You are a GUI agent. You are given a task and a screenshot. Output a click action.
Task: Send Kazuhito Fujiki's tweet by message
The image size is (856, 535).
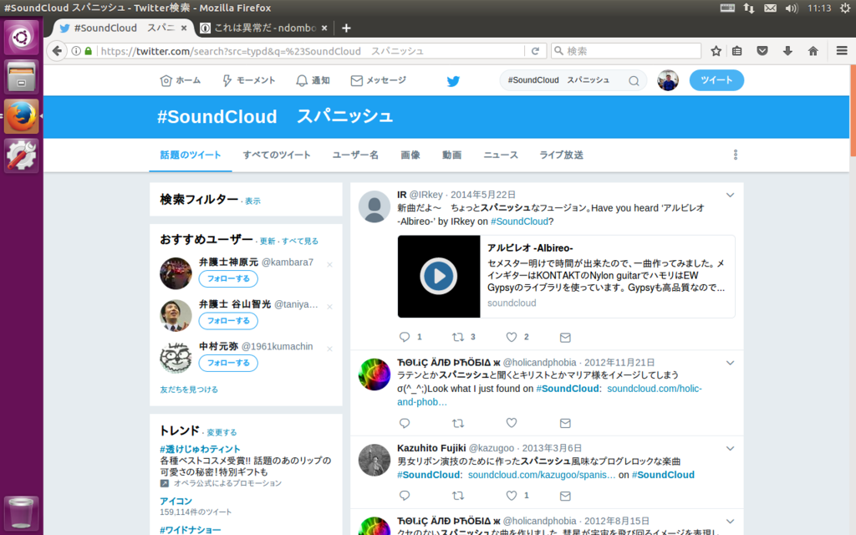(565, 496)
